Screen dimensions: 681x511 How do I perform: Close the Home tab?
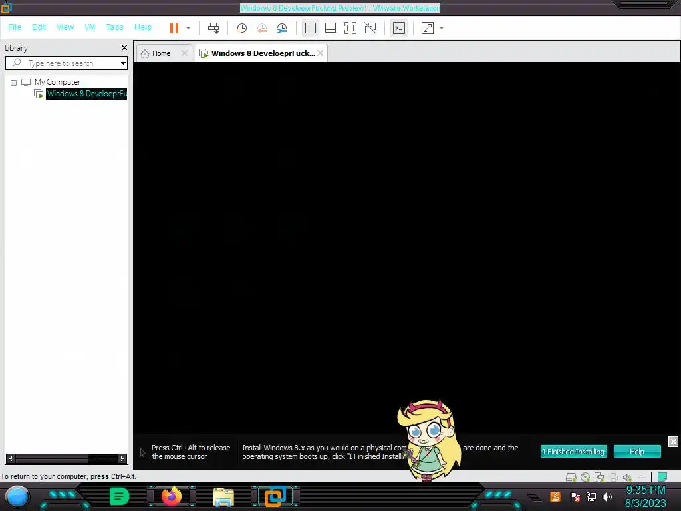point(184,53)
